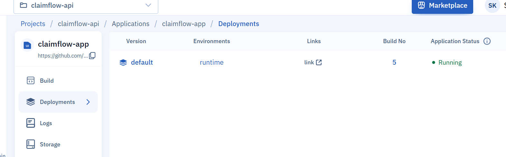Open the SK user avatar menu

(492, 5)
